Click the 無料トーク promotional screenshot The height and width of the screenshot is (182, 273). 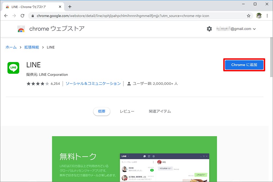point(134,159)
